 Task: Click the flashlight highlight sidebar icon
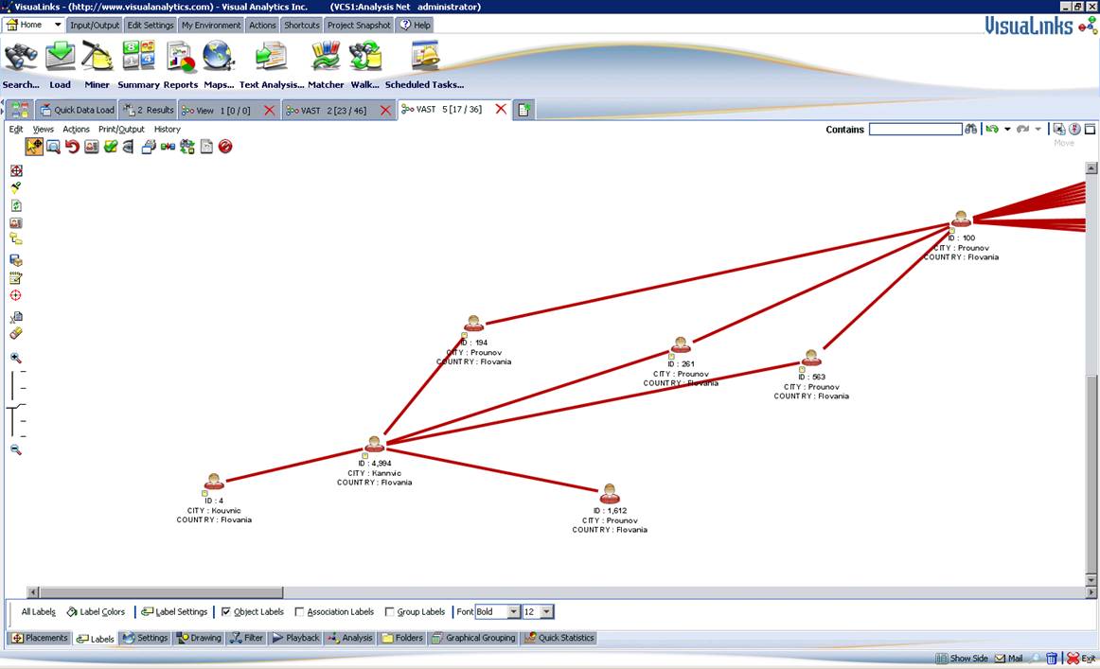(x=15, y=187)
